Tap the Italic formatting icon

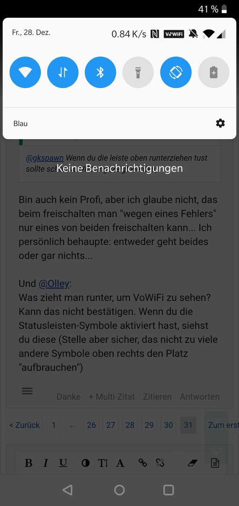(x=45, y=463)
